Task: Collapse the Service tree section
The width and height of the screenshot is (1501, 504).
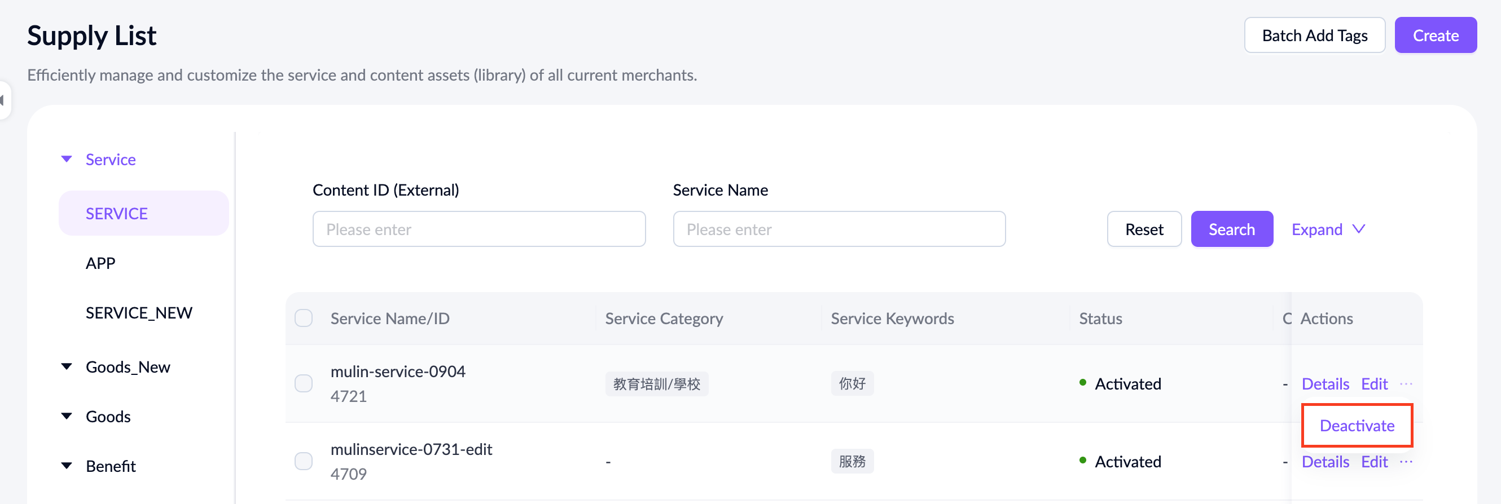Action: (67, 159)
